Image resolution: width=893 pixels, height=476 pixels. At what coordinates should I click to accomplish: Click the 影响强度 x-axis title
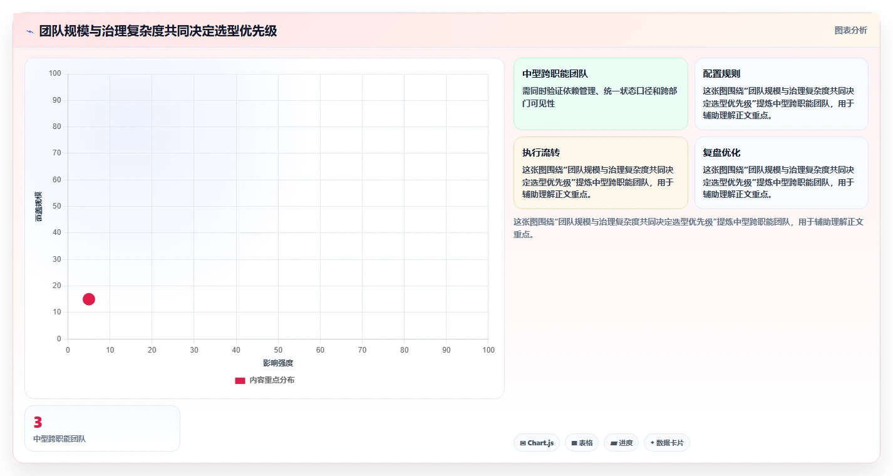[x=278, y=363]
